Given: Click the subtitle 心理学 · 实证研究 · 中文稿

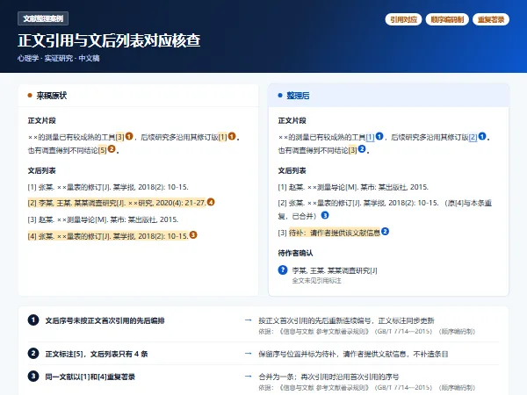Looking at the screenshot, I should coord(59,58).
